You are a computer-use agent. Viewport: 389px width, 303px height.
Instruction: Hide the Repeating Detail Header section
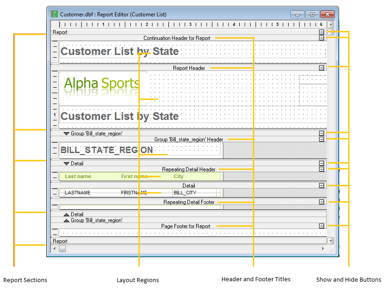coord(321,169)
